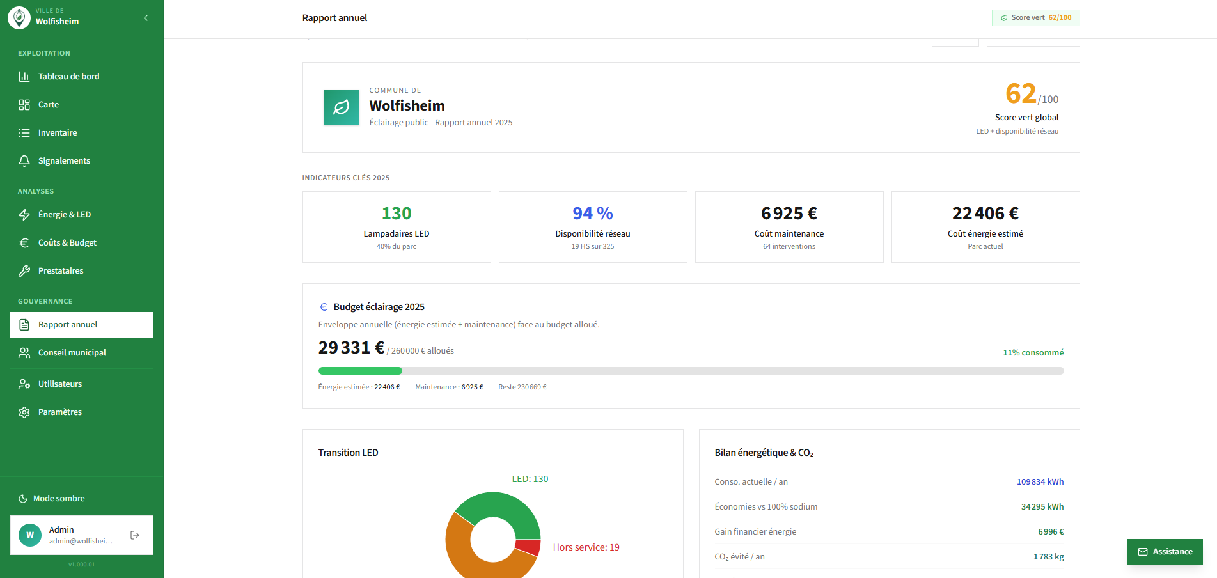Click the Carte grid icon
The width and height of the screenshot is (1217, 578).
(24, 105)
